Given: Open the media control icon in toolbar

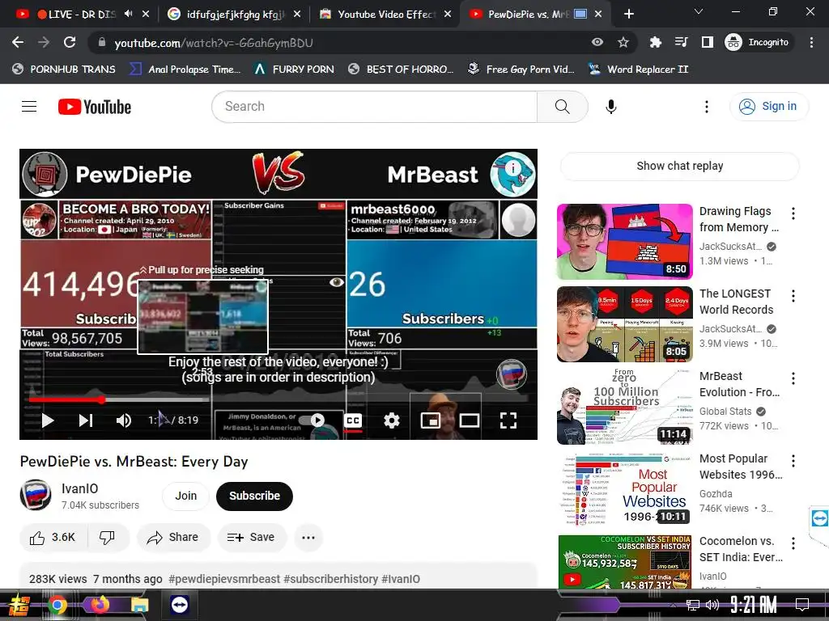Looking at the screenshot, I should point(681,42).
